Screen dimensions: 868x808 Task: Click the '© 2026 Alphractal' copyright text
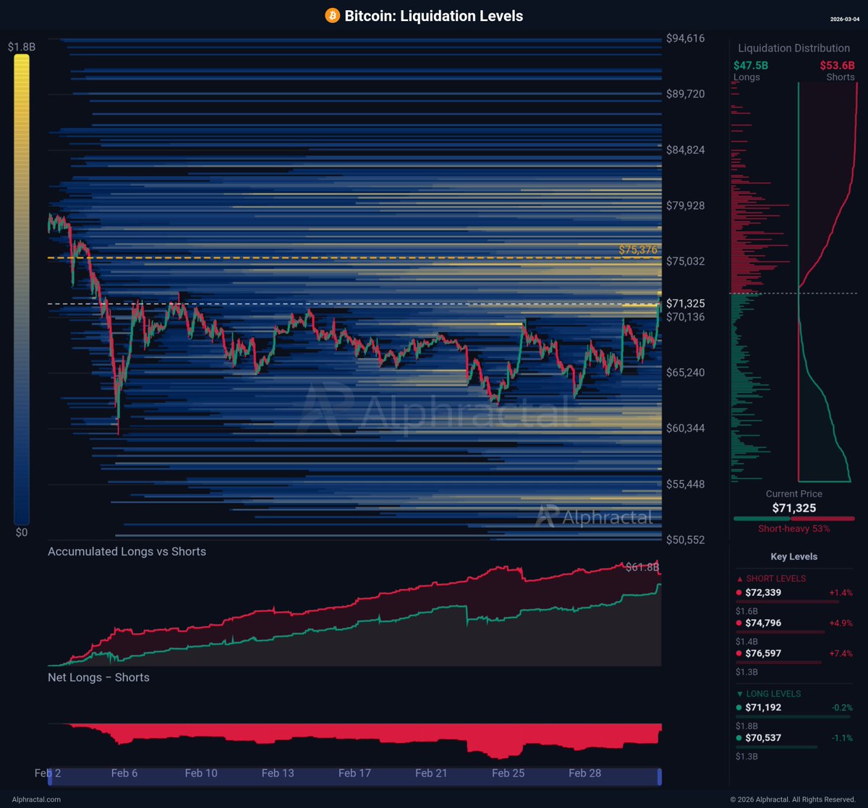793,799
